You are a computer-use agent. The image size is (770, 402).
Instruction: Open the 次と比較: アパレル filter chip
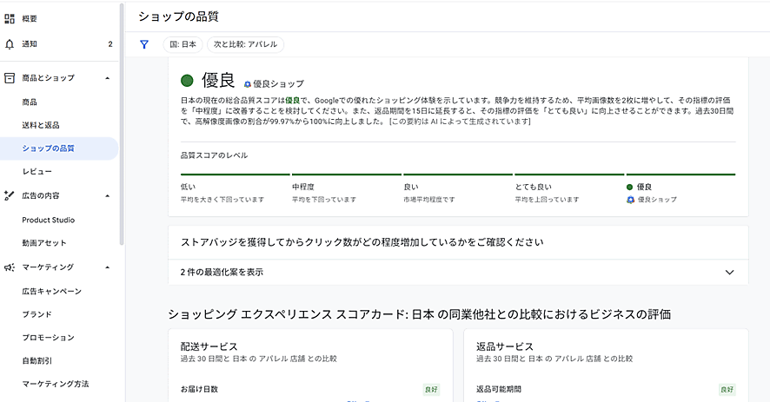point(246,44)
